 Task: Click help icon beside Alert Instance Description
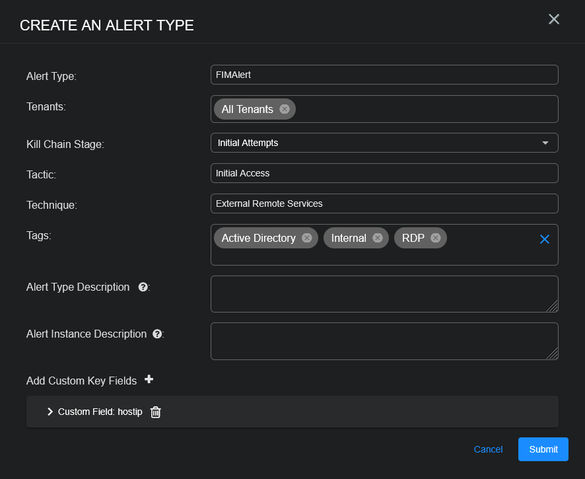click(157, 334)
